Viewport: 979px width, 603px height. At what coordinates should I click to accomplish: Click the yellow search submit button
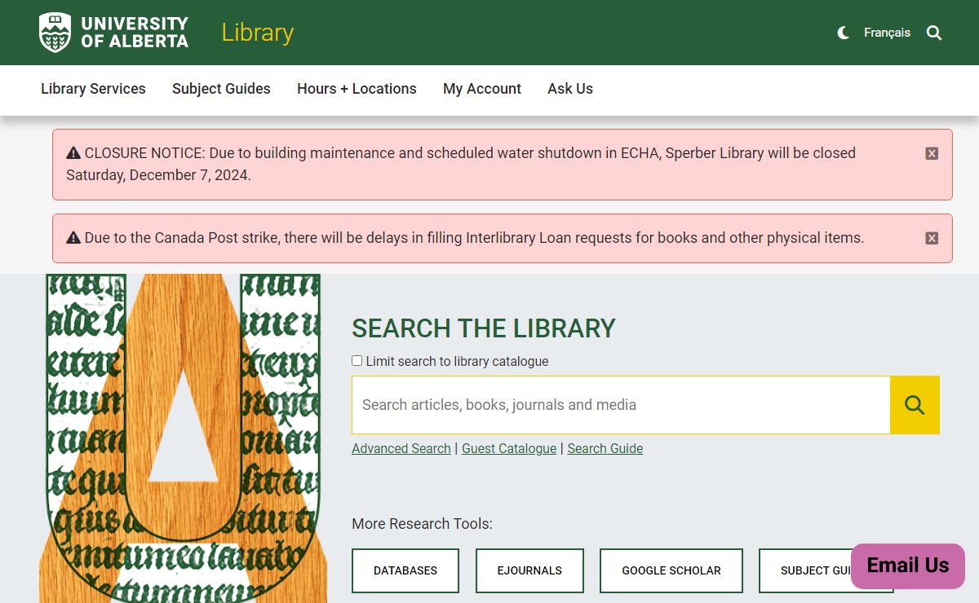[x=915, y=405]
